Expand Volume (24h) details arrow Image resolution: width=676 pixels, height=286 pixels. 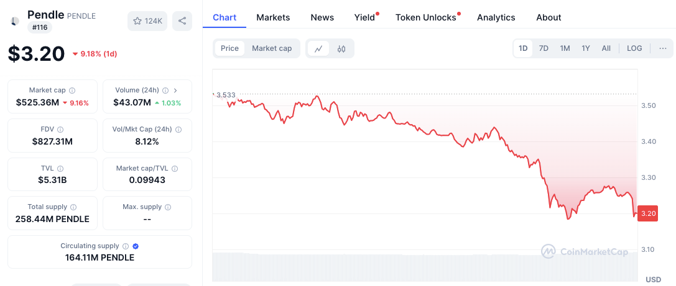click(175, 91)
